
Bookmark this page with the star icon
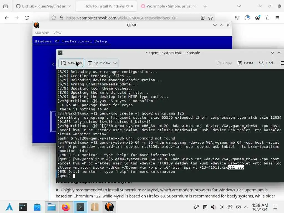point(211,18)
